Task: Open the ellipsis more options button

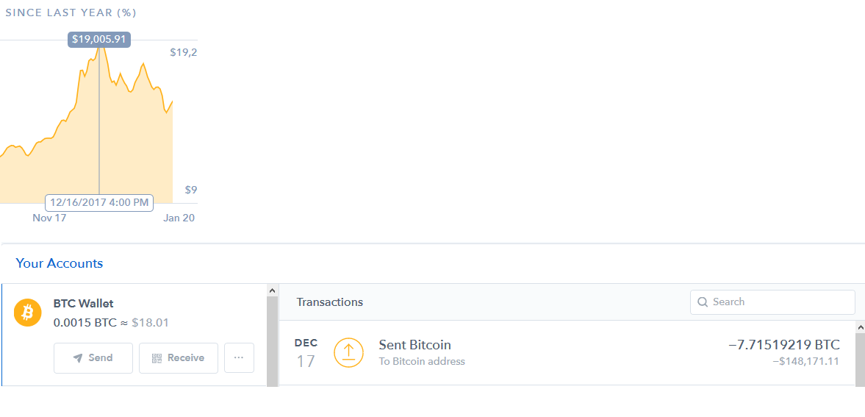Action: [x=239, y=358]
